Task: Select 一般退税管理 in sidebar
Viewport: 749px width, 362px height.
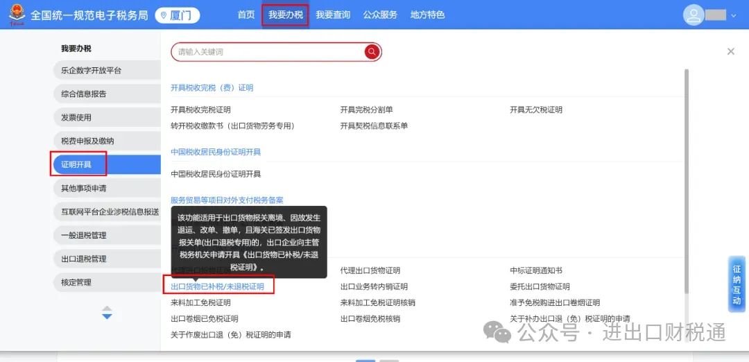Action: point(107,236)
